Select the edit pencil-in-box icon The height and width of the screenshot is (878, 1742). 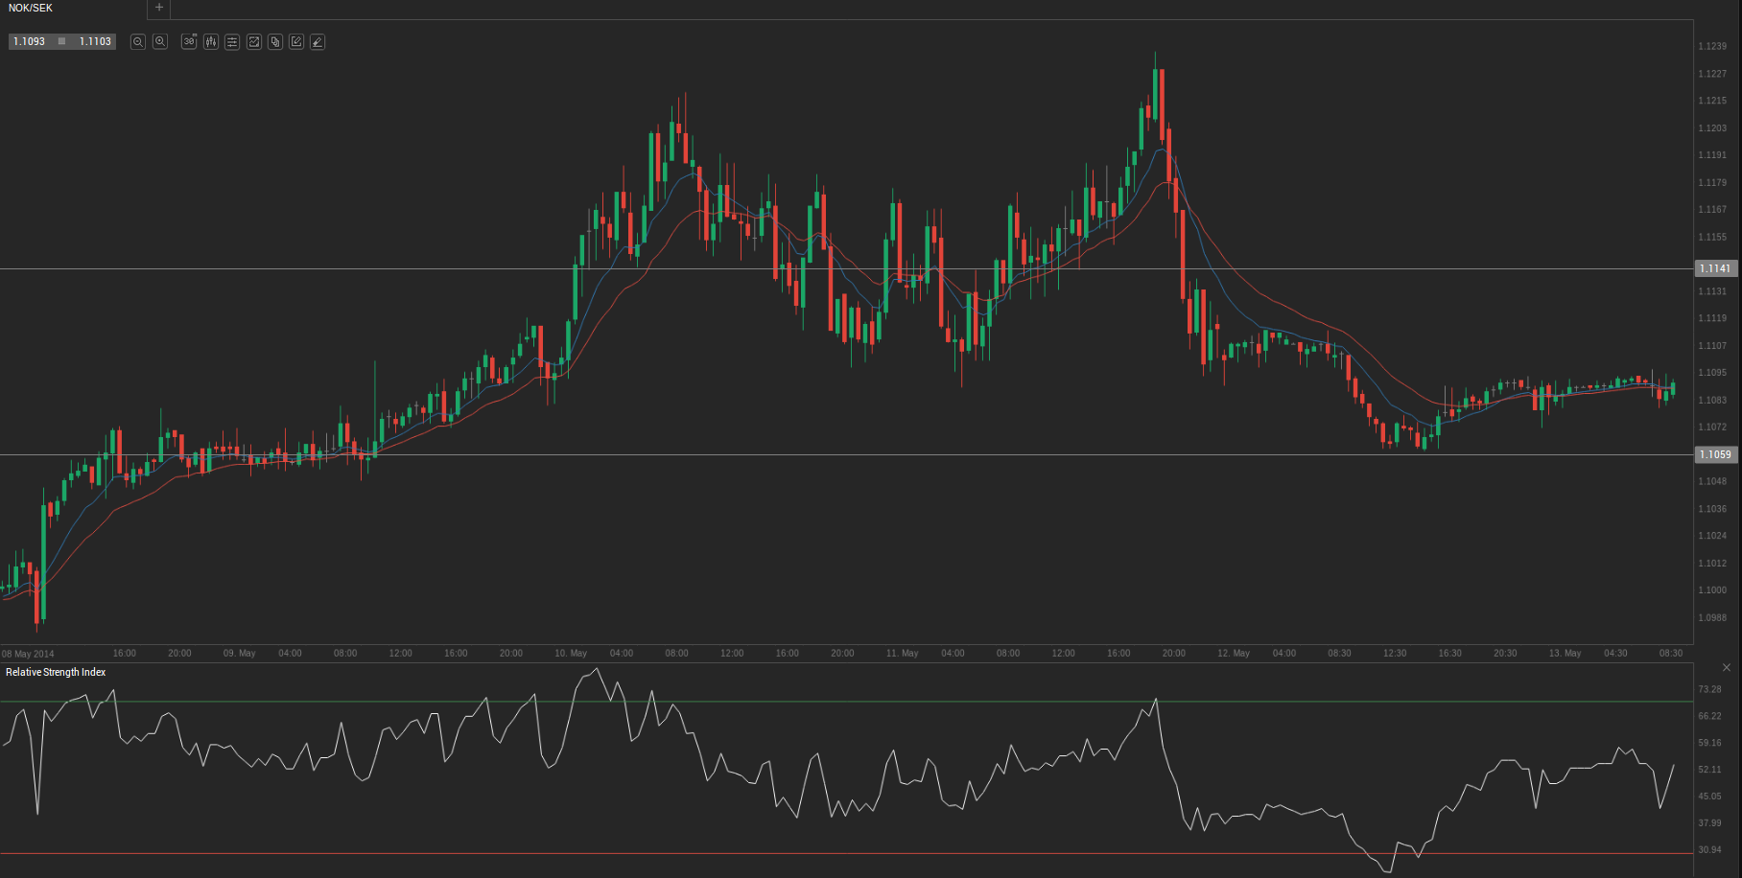coord(296,42)
